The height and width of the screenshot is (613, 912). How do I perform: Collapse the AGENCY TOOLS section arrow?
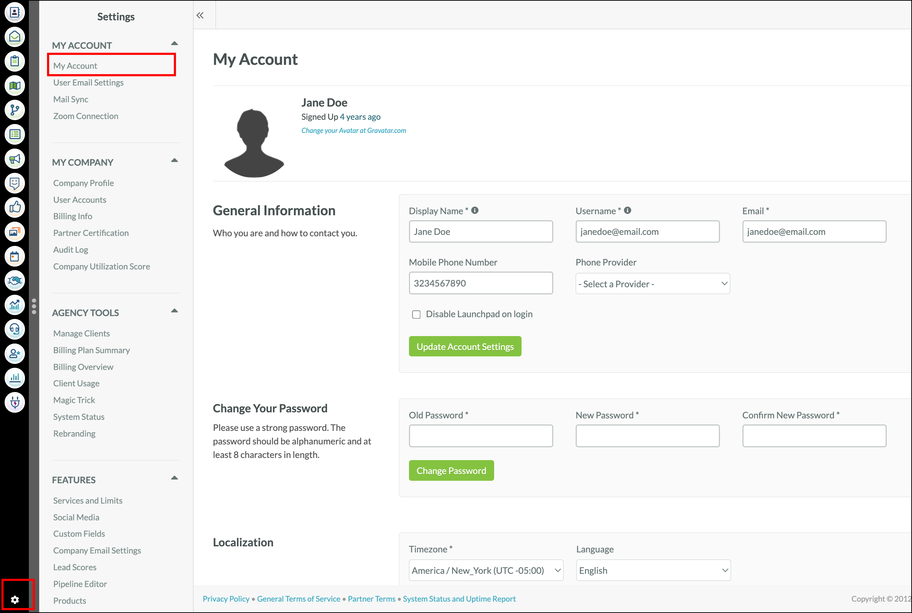click(x=174, y=311)
